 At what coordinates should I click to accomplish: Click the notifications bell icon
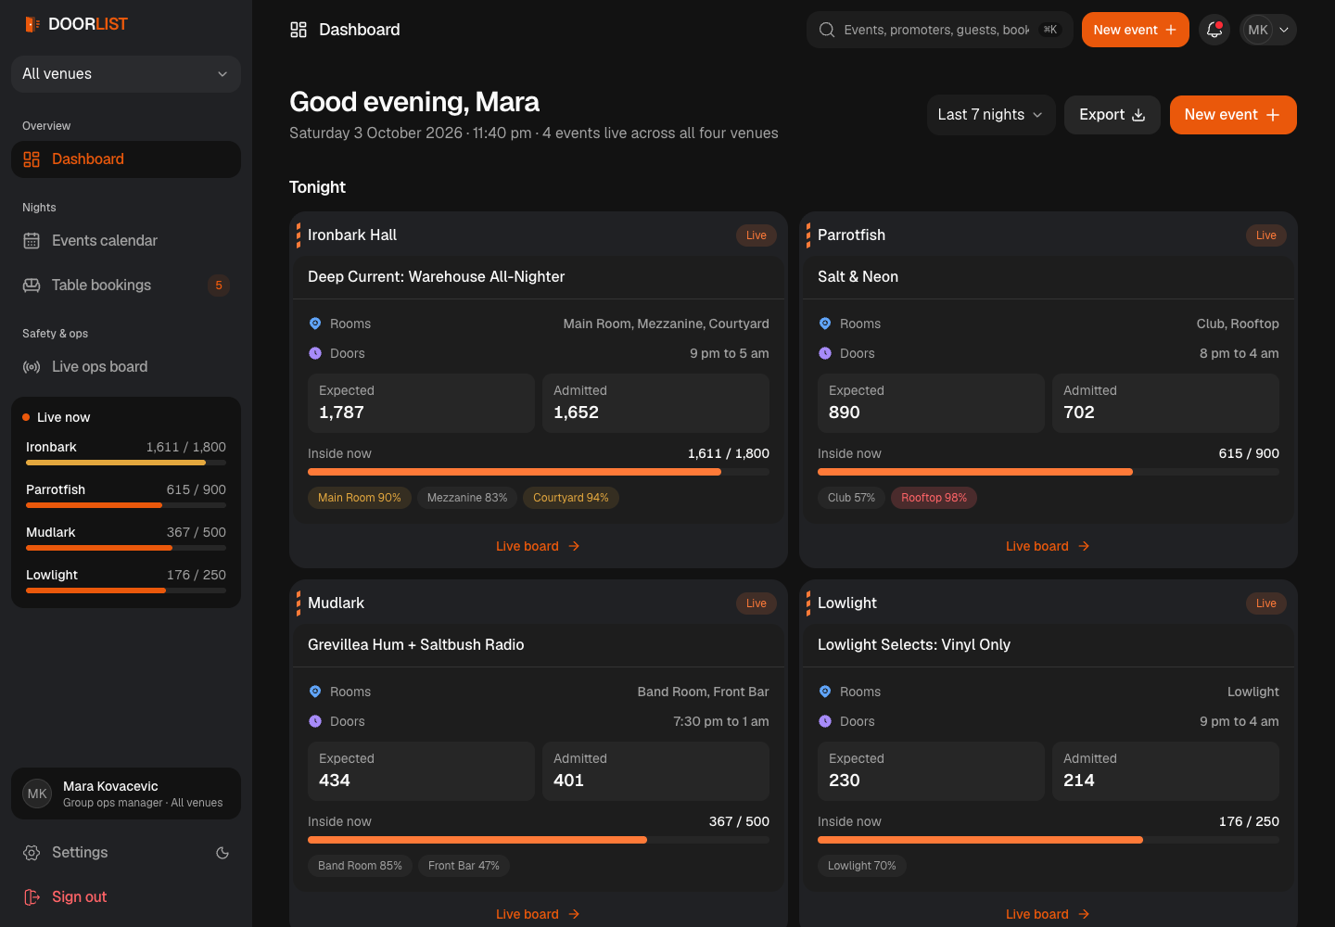[1214, 30]
